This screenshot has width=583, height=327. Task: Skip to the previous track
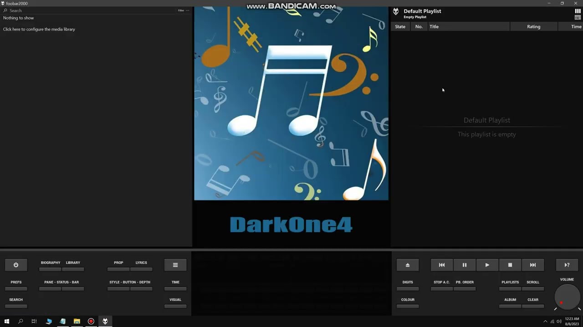(x=442, y=265)
